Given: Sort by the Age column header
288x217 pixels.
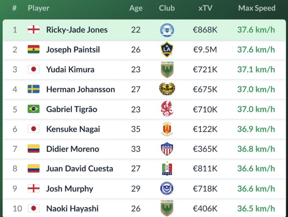Looking at the screenshot, I should 136,8.
